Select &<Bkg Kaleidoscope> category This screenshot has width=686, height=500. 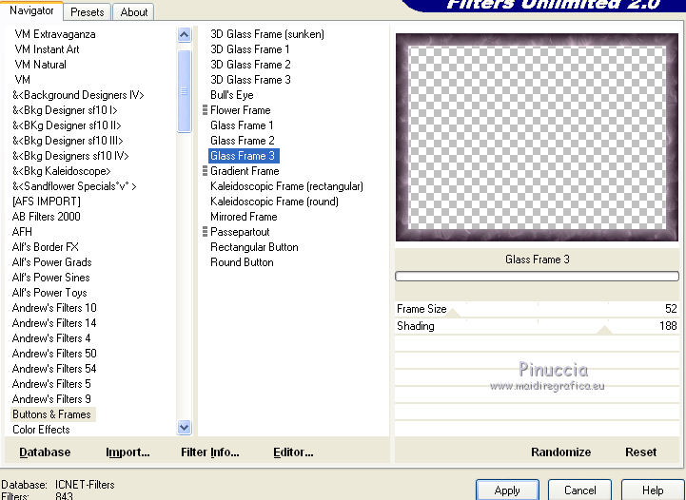61,171
